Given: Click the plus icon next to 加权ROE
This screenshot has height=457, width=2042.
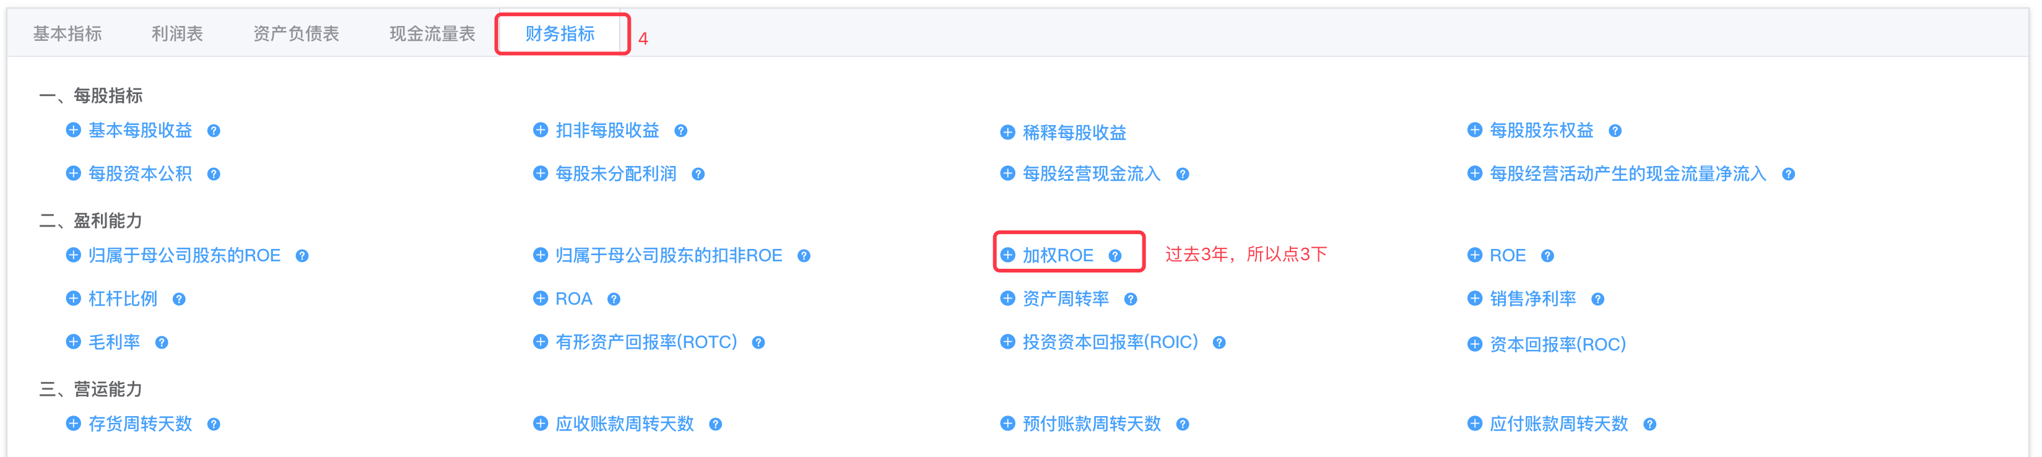Looking at the screenshot, I should (x=1007, y=255).
